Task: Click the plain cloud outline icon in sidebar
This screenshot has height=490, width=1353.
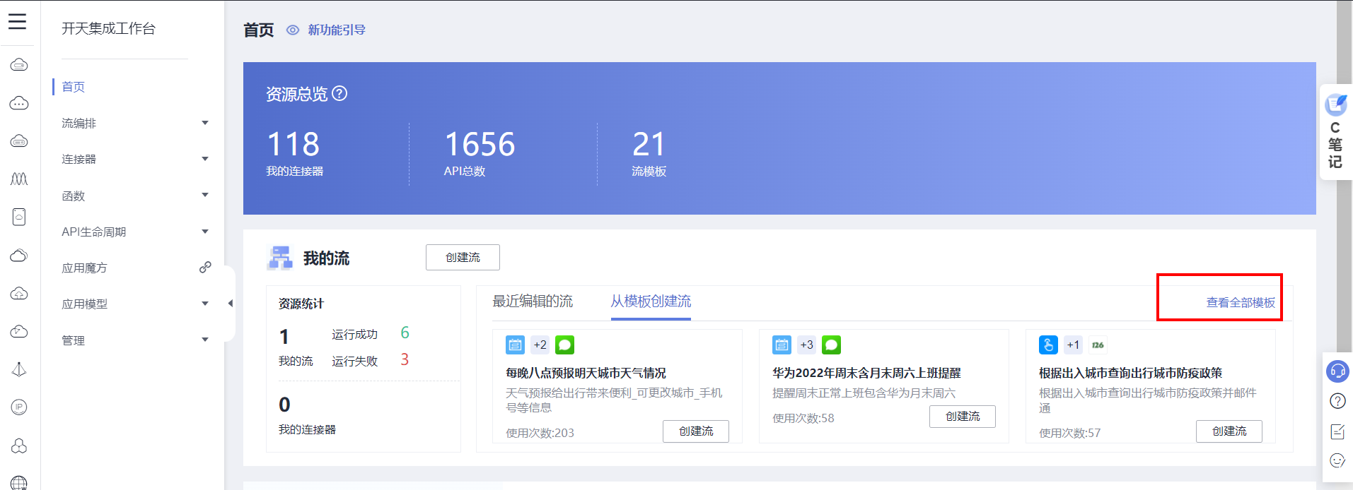Action: (19, 255)
